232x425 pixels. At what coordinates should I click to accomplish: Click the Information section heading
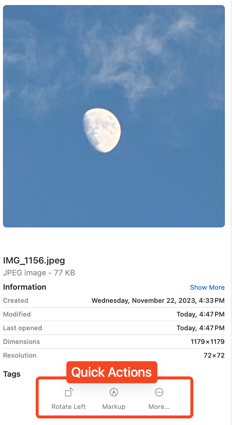(25, 287)
